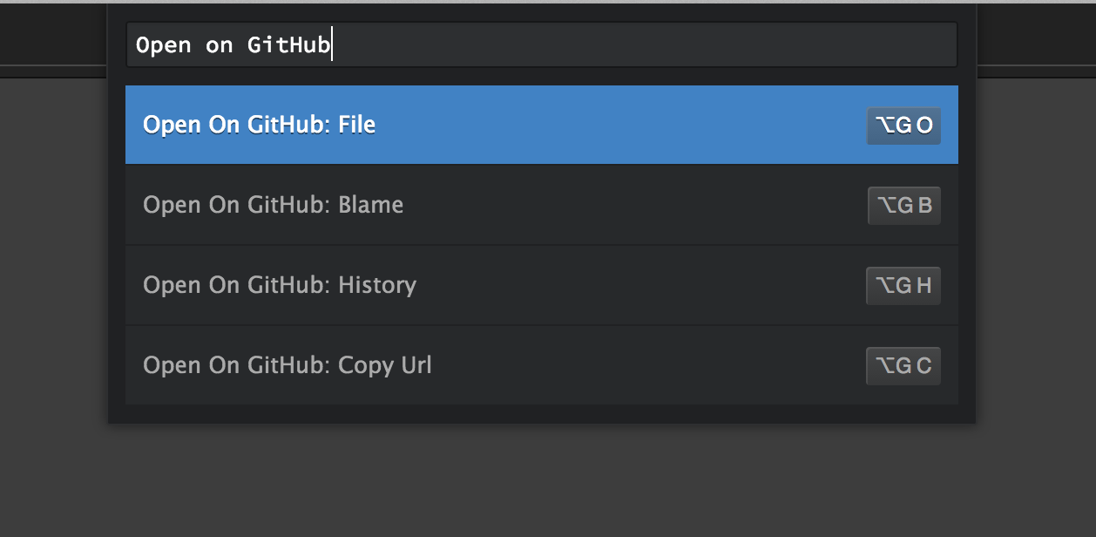Click the "Copy Url" text in results
This screenshot has height=537, width=1096.
[x=384, y=365]
